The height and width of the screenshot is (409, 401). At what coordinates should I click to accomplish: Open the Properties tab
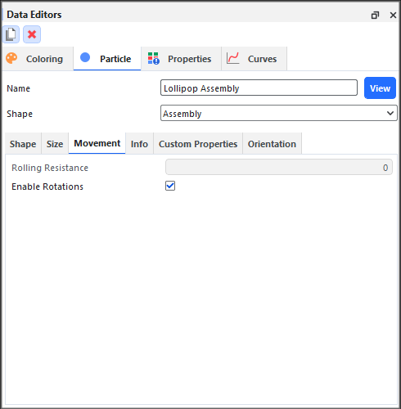tap(181, 59)
